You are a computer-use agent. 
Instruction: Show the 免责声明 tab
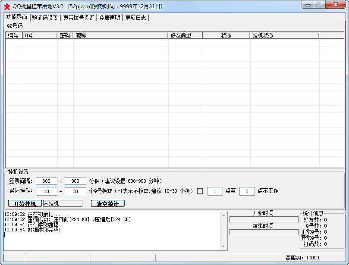click(110, 18)
